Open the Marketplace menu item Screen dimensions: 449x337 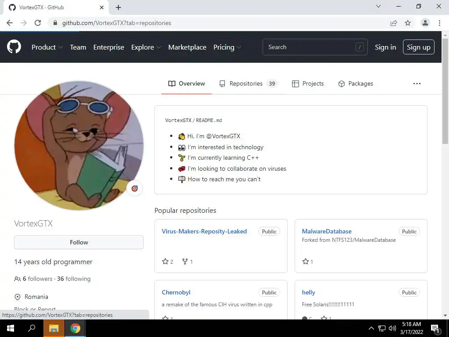pyautogui.click(x=187, y=47)
